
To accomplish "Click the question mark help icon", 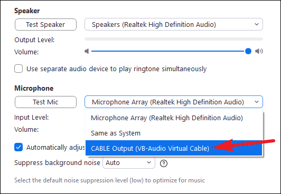I will 164,163.
